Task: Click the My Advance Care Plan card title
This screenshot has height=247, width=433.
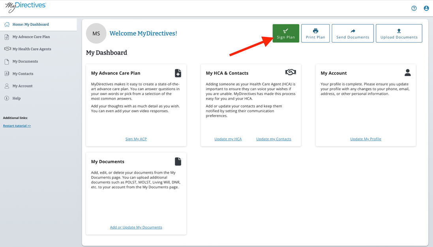Action: [116, 73]
